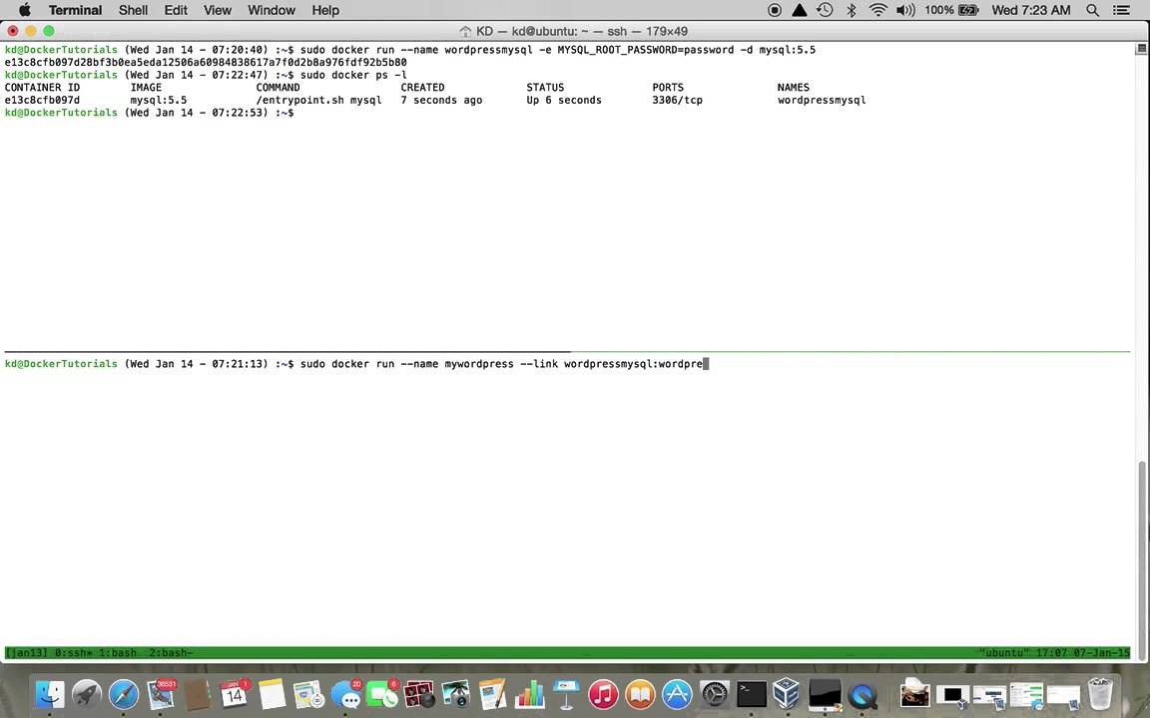Image resolution: width=1150 pixels, height=718 pixels.
Task: Click the split pane icon at top right
Action: (x=1141, y=48)
